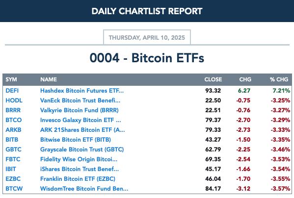
Task: Open Hashdex Bitcoin Futures ETF name link
Action: [x=82, y=91]
